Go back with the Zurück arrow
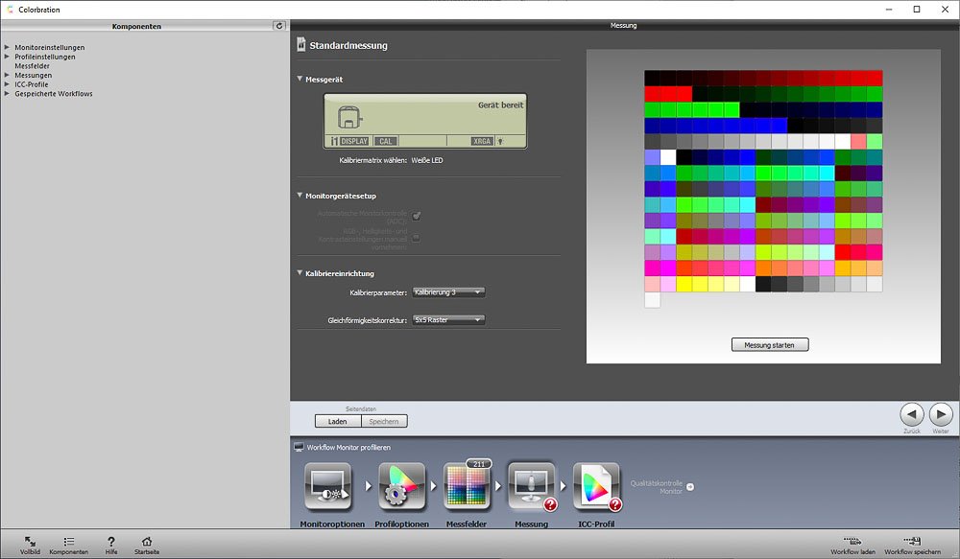 coord(912,414)
